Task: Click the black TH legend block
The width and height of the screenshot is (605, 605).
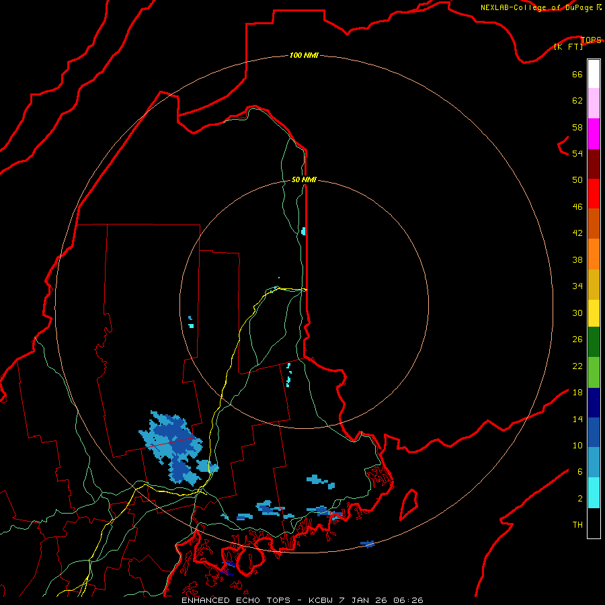Action: pos(594,523)
